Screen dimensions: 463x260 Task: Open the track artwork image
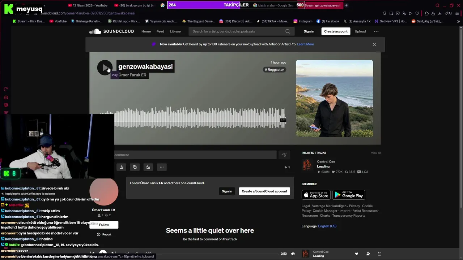[x=334, y=98]
